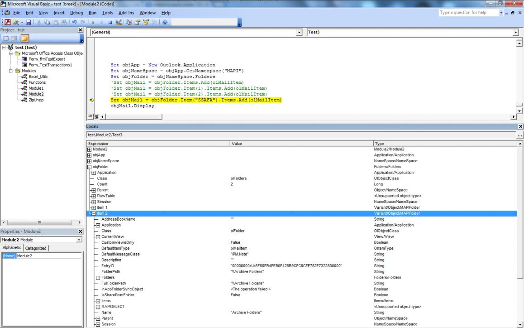Toggle Folders view in the Project panel
Viewport: 524px width, 328px height.
click(x=24, y=38)
